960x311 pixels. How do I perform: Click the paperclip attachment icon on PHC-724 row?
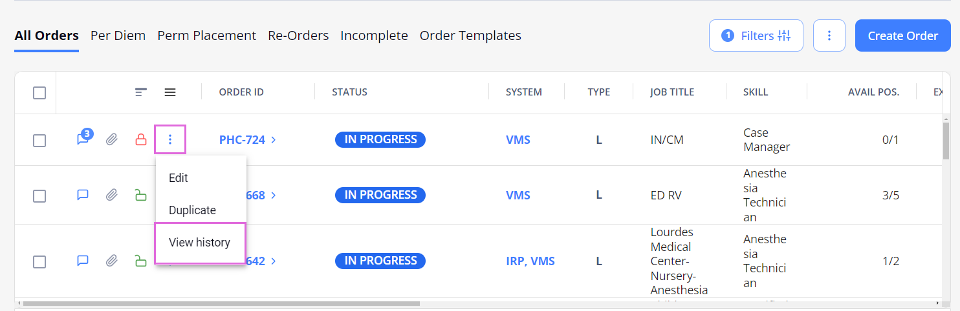pos(112,139)
